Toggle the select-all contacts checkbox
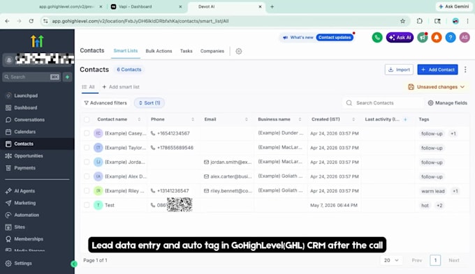The image size is (475, 274). pos(87,119)
